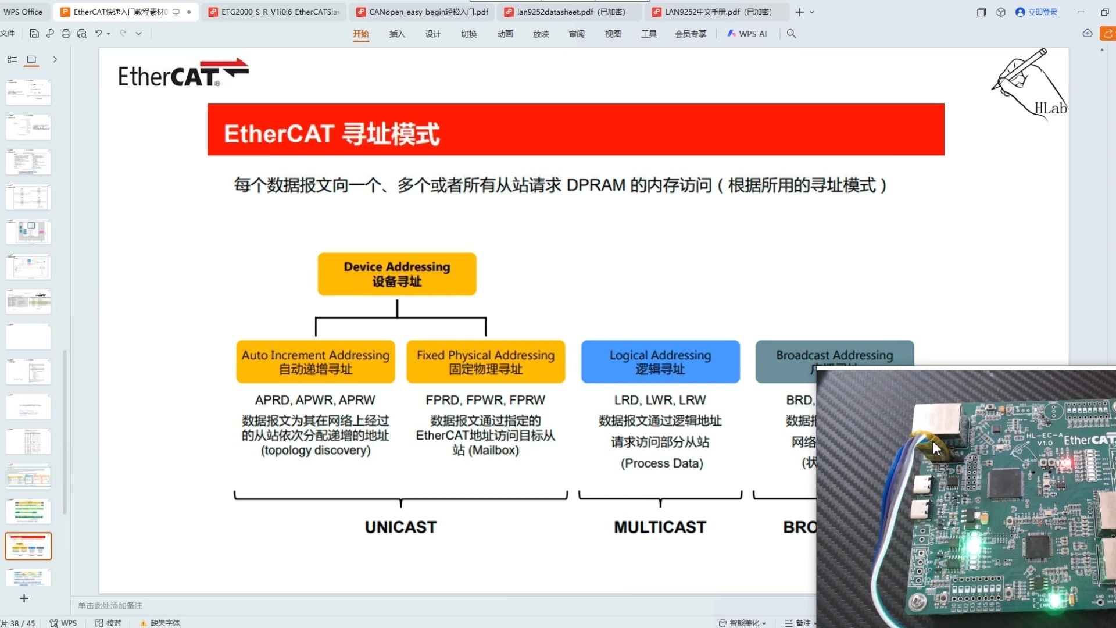Click the text APRD, APWR, APRW

(x=315, y=400)
